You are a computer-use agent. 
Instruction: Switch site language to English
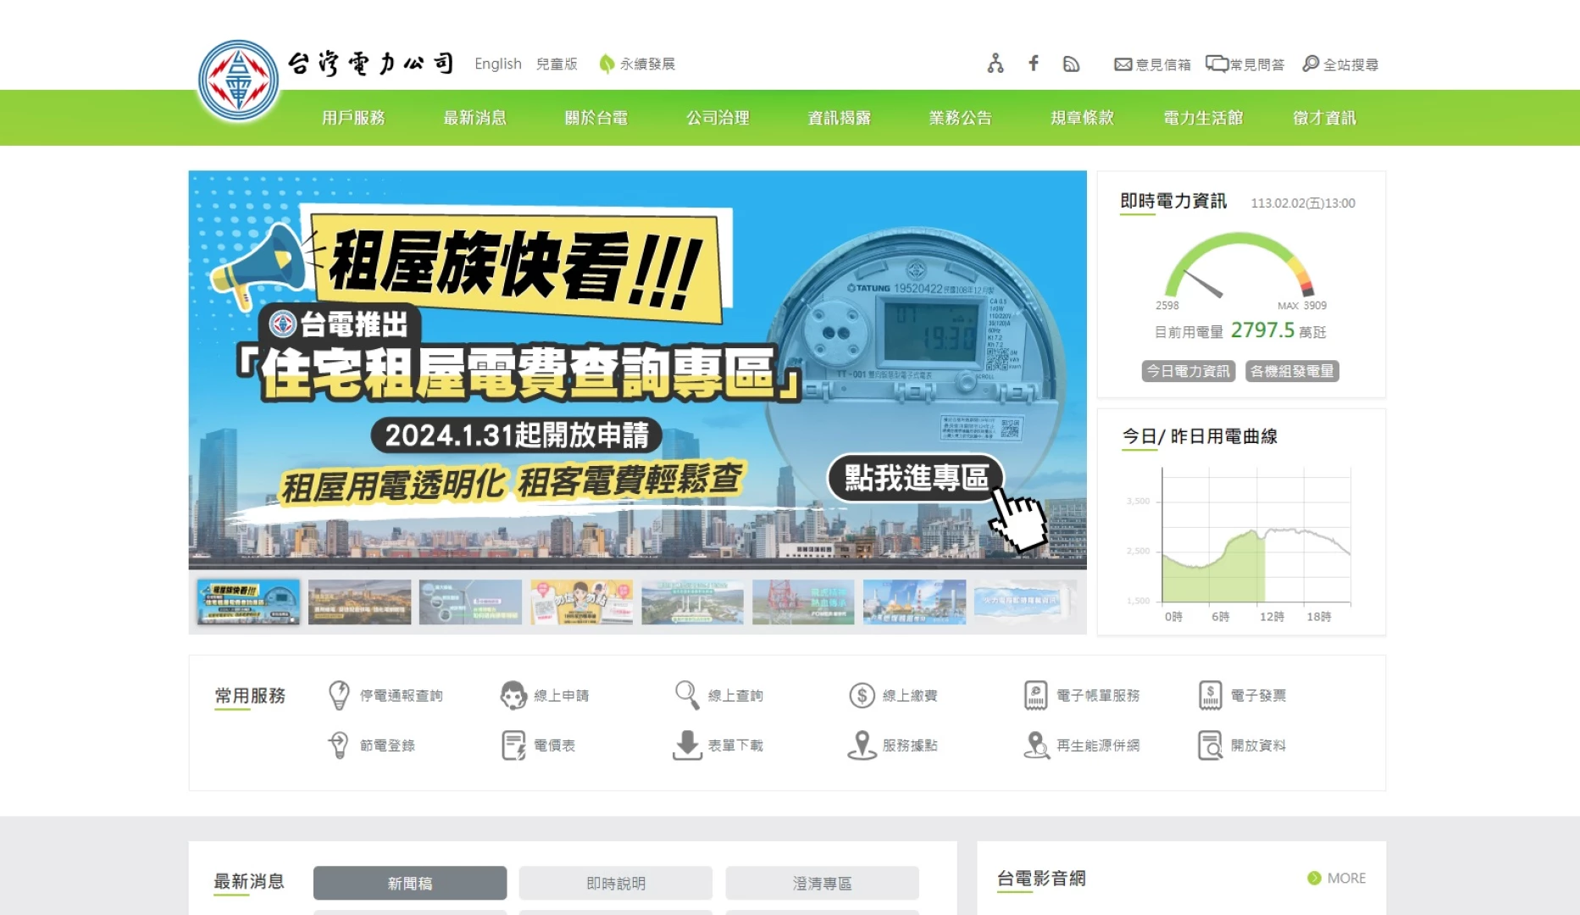(498, 64)
